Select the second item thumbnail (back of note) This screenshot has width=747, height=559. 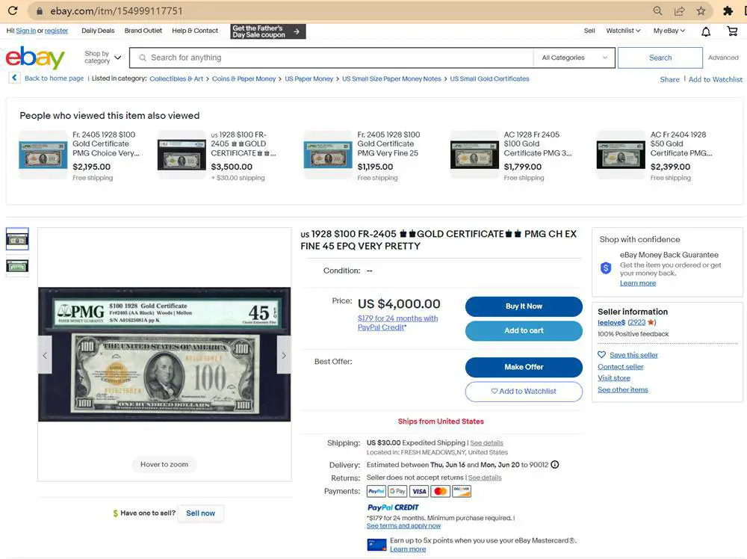pyautogui.click(x=17, y=266)
